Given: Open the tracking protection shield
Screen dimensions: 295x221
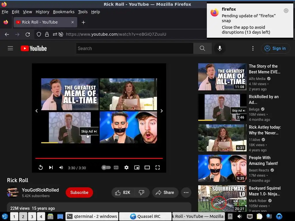Looking at the screenshot, I should pos(39,35).
